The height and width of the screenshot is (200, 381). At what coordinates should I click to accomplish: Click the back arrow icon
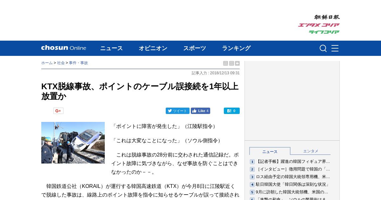click(x=237, y=63)
